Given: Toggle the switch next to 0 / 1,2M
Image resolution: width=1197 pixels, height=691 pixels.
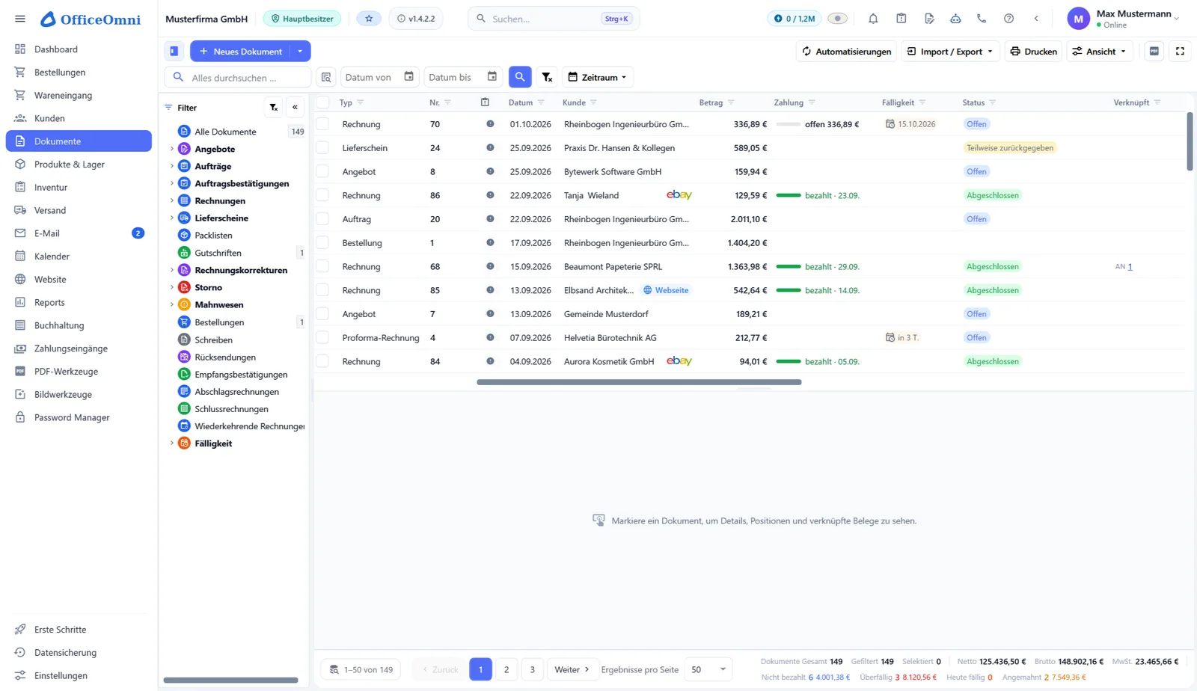Looking at the screenshot, I should [x=837, y=19].
